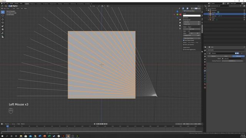246x138 pixels.
Task: Enable Background checkbox in Screencast Keys
Action: pyautogui.click(x=184, y=20)
